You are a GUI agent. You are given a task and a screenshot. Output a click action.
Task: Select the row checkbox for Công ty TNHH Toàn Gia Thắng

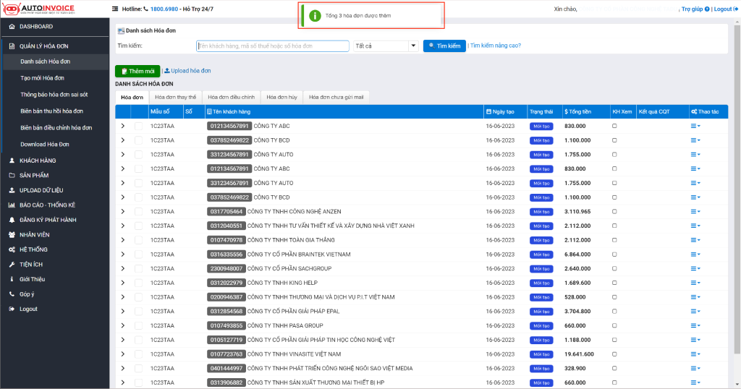pyautogui.click(x=138, y=240)
